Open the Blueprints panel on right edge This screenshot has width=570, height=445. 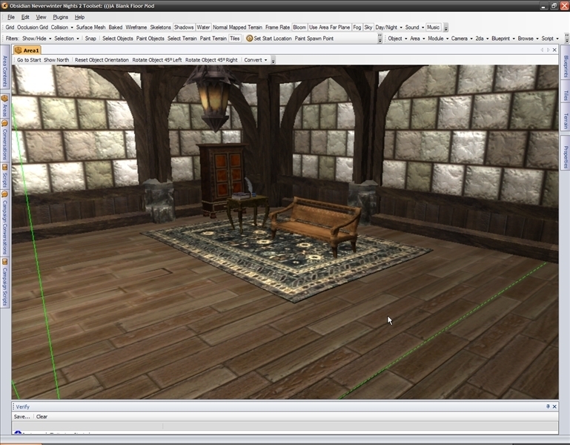click(x=565, y=65)
